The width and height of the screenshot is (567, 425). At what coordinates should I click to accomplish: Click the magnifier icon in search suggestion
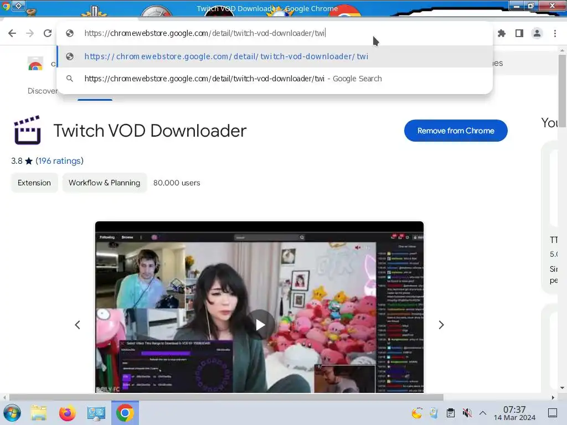click(x=70, y=79)
